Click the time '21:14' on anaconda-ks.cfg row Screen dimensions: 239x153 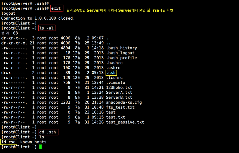coord(98,103)
